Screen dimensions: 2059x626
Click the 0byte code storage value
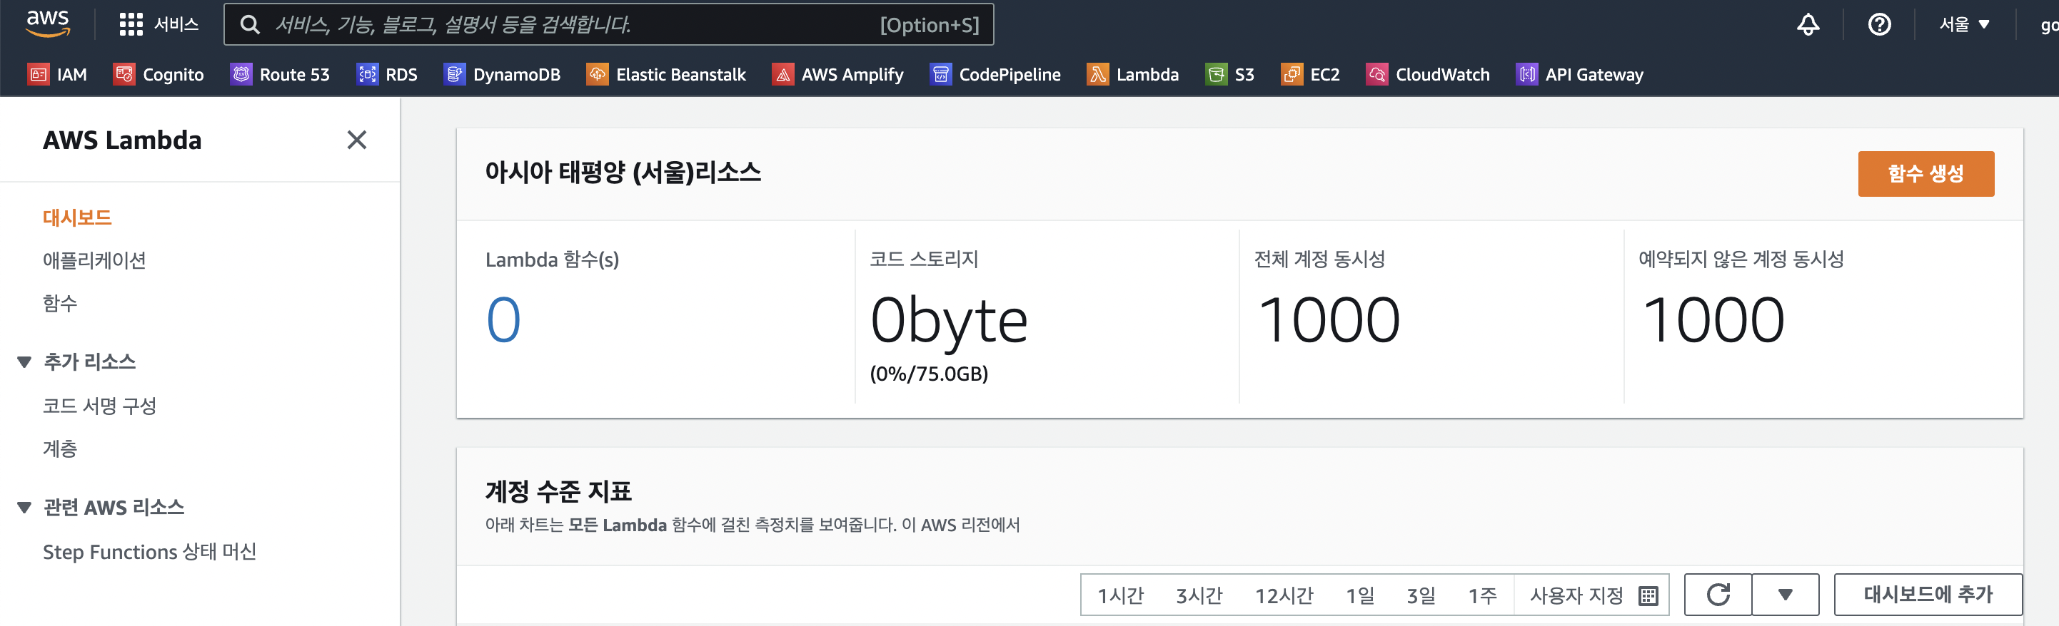coord(949,321)
